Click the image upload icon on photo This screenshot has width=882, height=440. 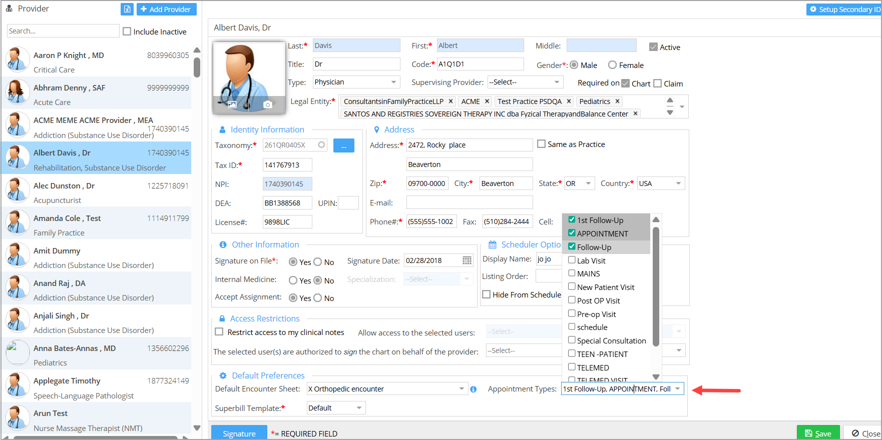coord(232,104)
